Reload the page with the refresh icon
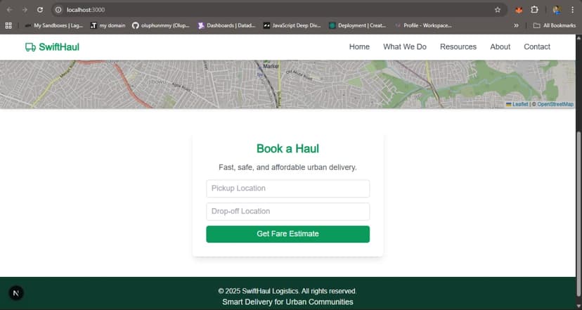Screen dimensions: 582x310 40,10
